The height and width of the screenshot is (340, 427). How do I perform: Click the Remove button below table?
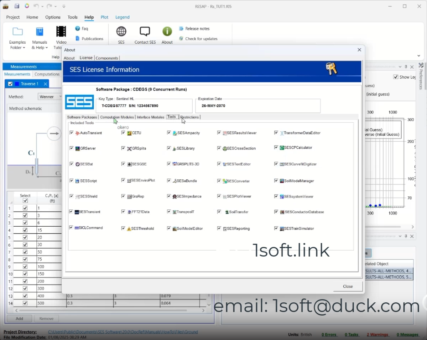click(46, 319)
